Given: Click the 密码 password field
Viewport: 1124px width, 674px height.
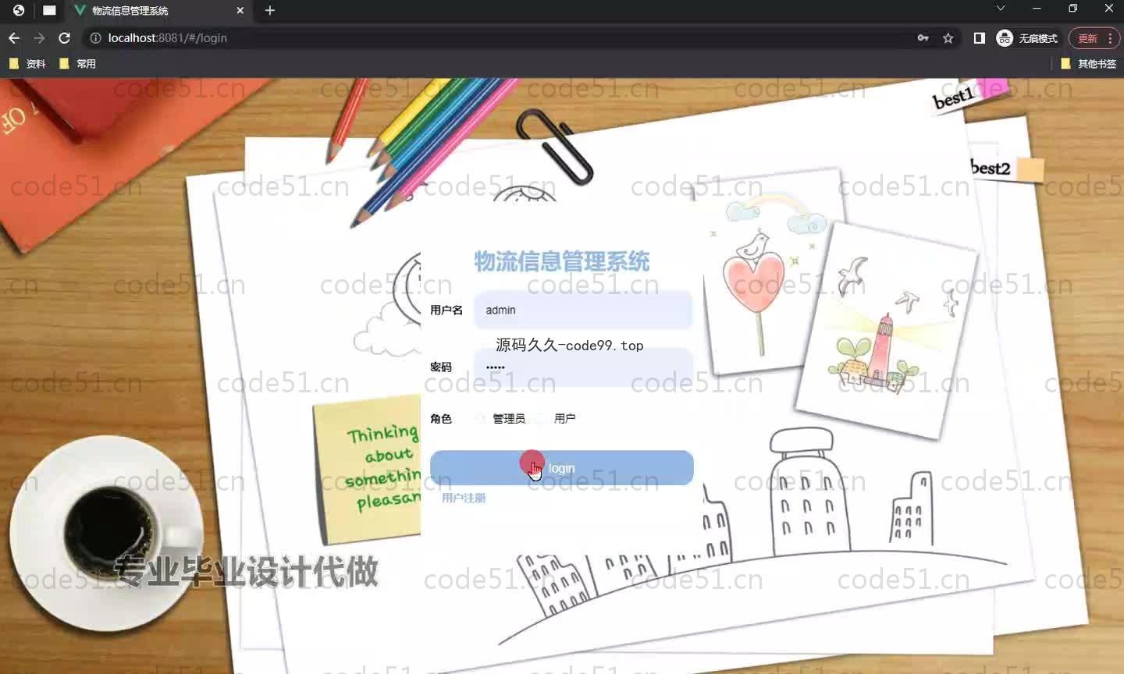Looking at the screenshot, I should (583, 367).
